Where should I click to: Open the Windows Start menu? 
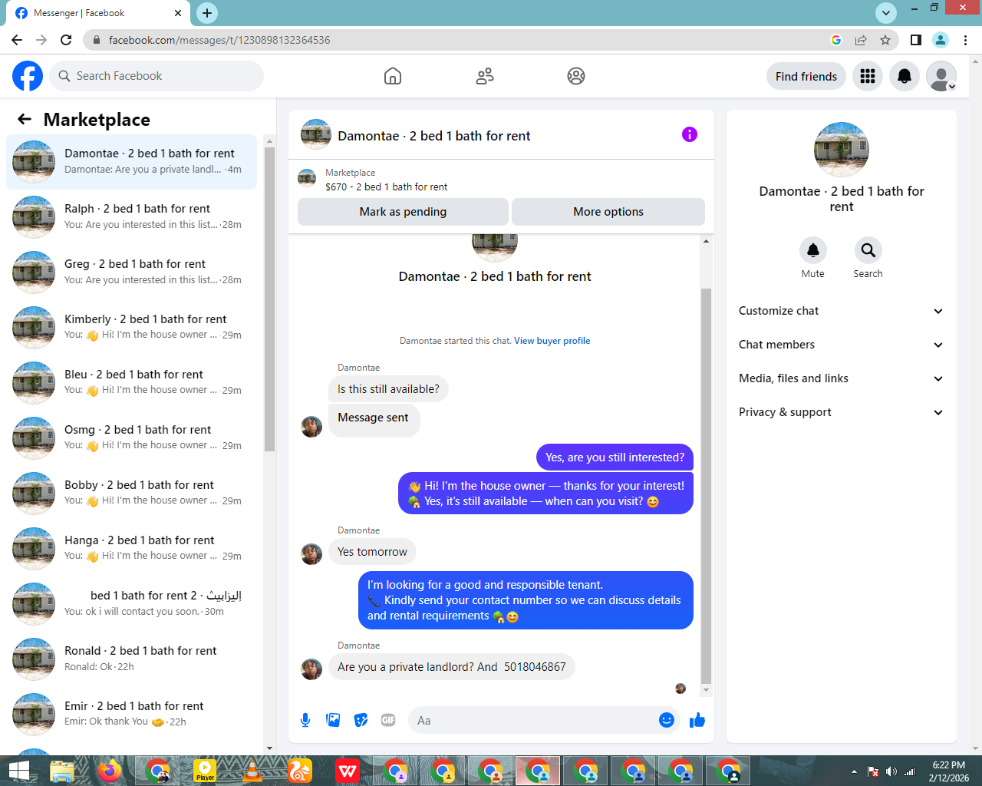[x=18, y=771]
